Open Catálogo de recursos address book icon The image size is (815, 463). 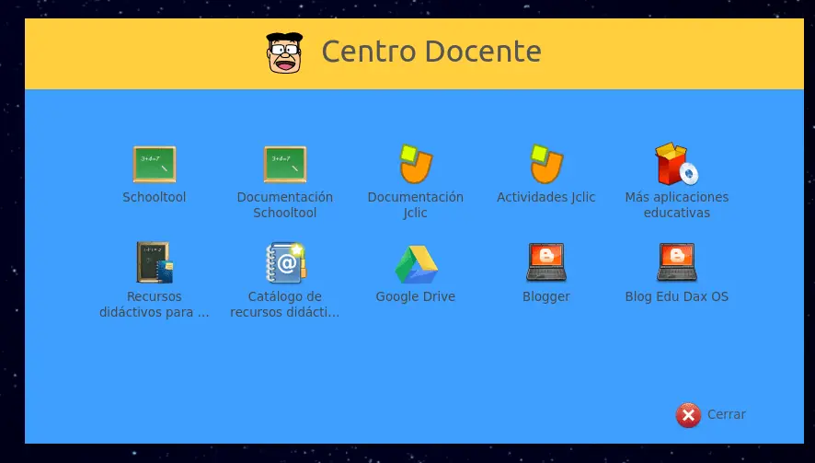pos(285,262)
